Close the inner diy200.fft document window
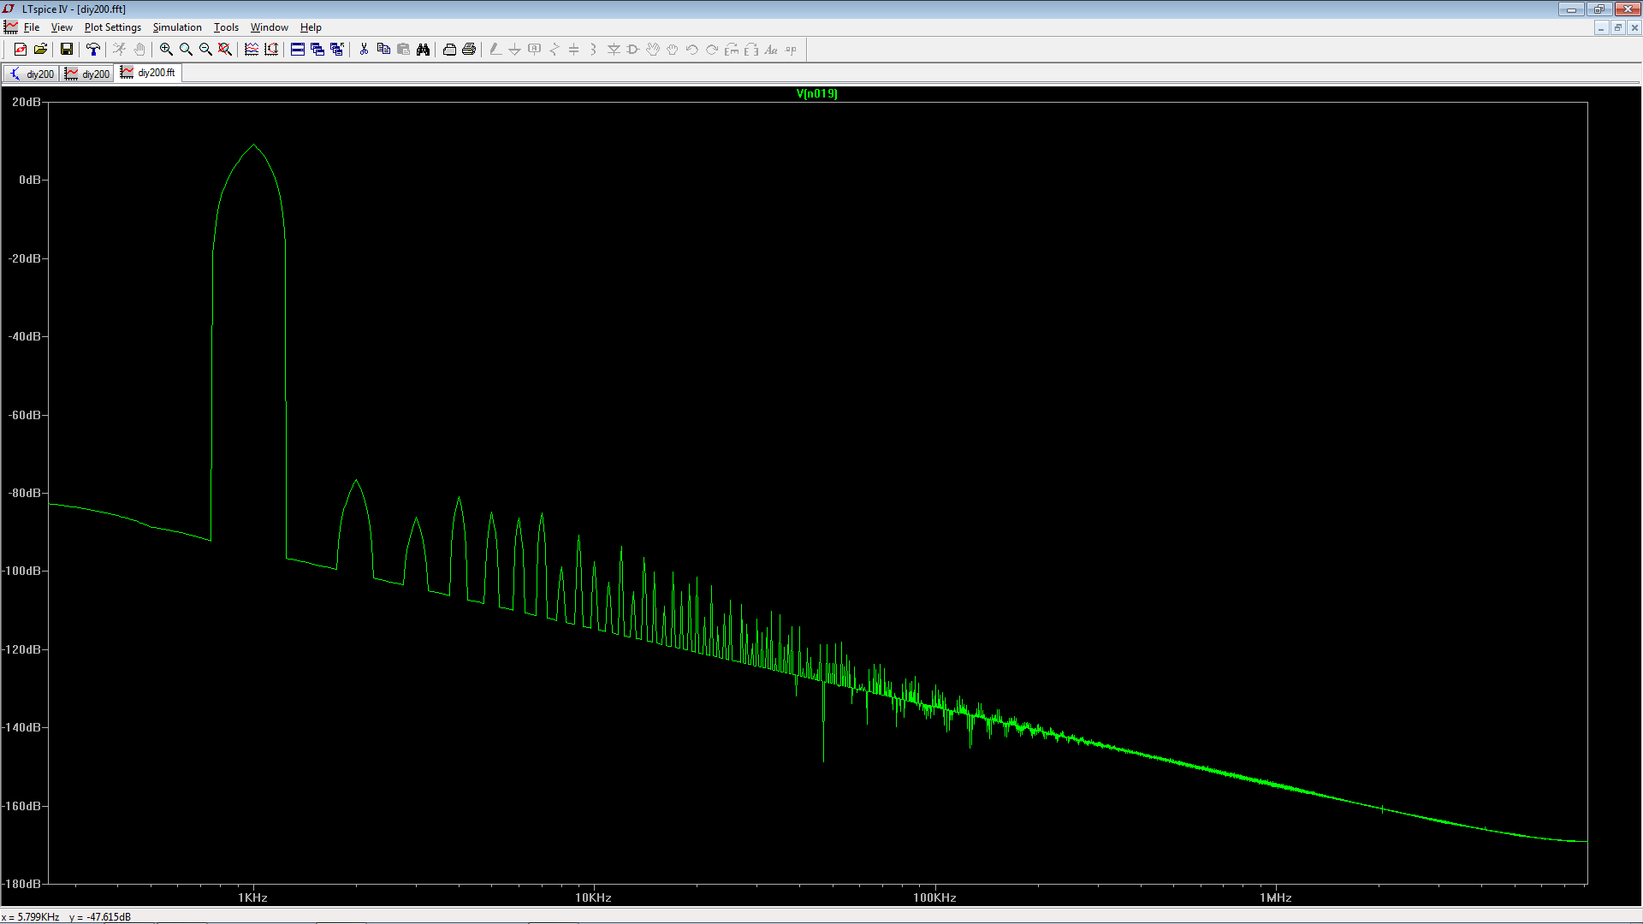The width and height of the screenshot is (1643, 924). coord(1634,27)
